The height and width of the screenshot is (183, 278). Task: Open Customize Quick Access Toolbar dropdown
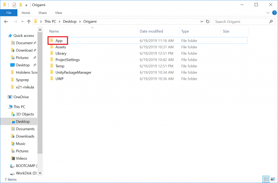pos(26,5)
